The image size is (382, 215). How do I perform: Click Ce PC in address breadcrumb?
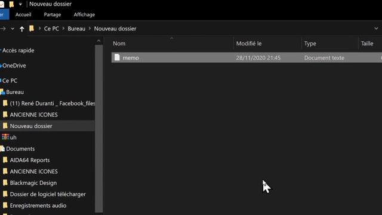[51, 29]
